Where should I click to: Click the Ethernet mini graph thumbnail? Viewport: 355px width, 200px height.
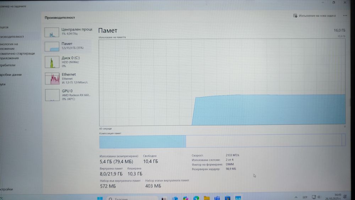(x=52, y=78)
